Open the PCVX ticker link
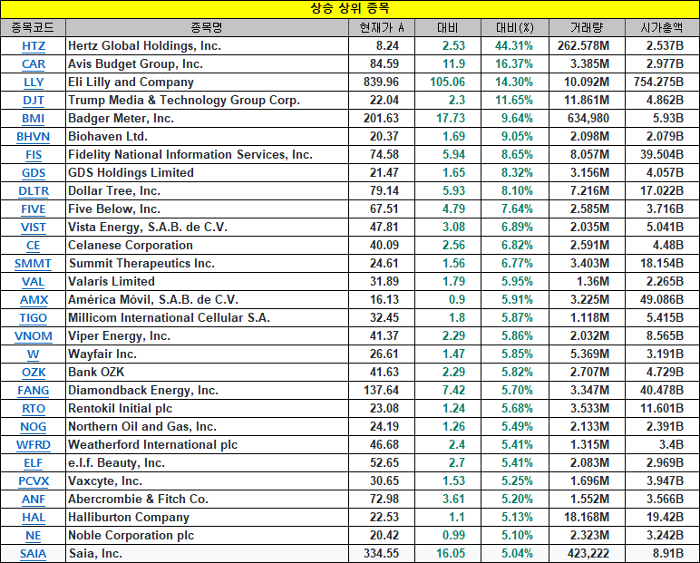 [x=34, y=481]
